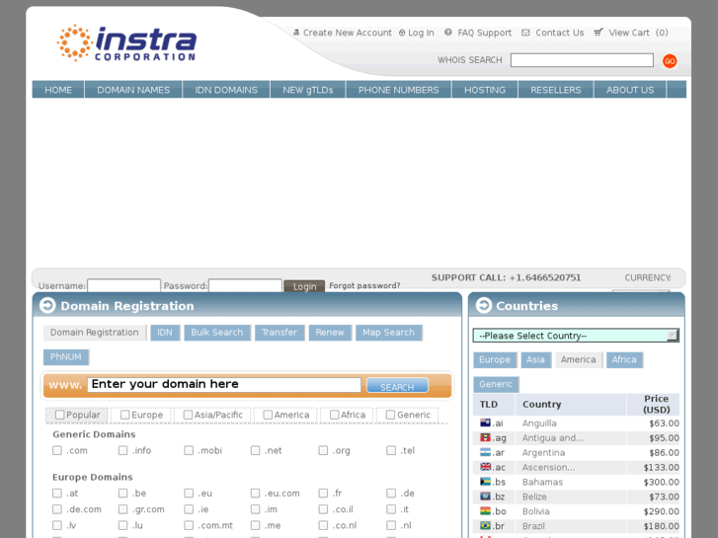Image resolution: width=718 pixels, height=538 pixels.
Task: Click the Countries panel arrow icon
Action: pyautogui.click(x=483, y=306)
